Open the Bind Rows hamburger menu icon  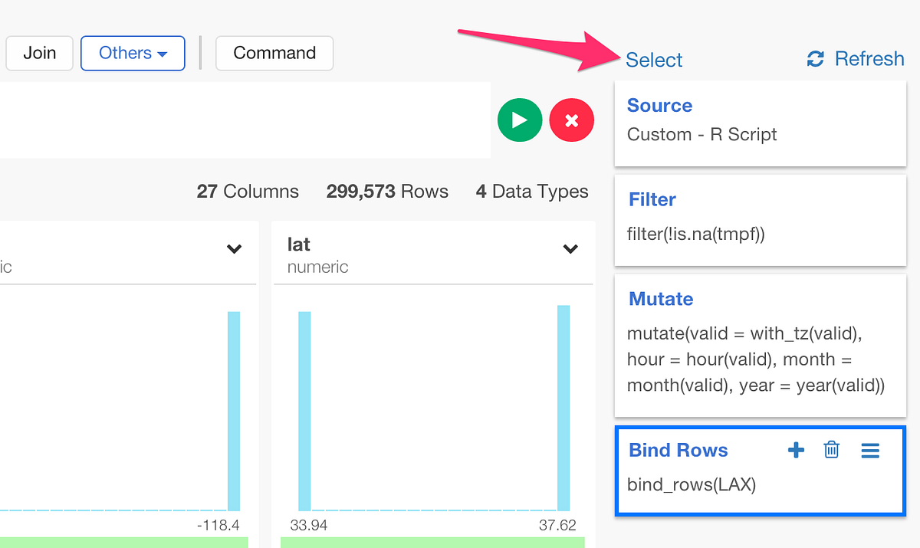coord(870,450)
